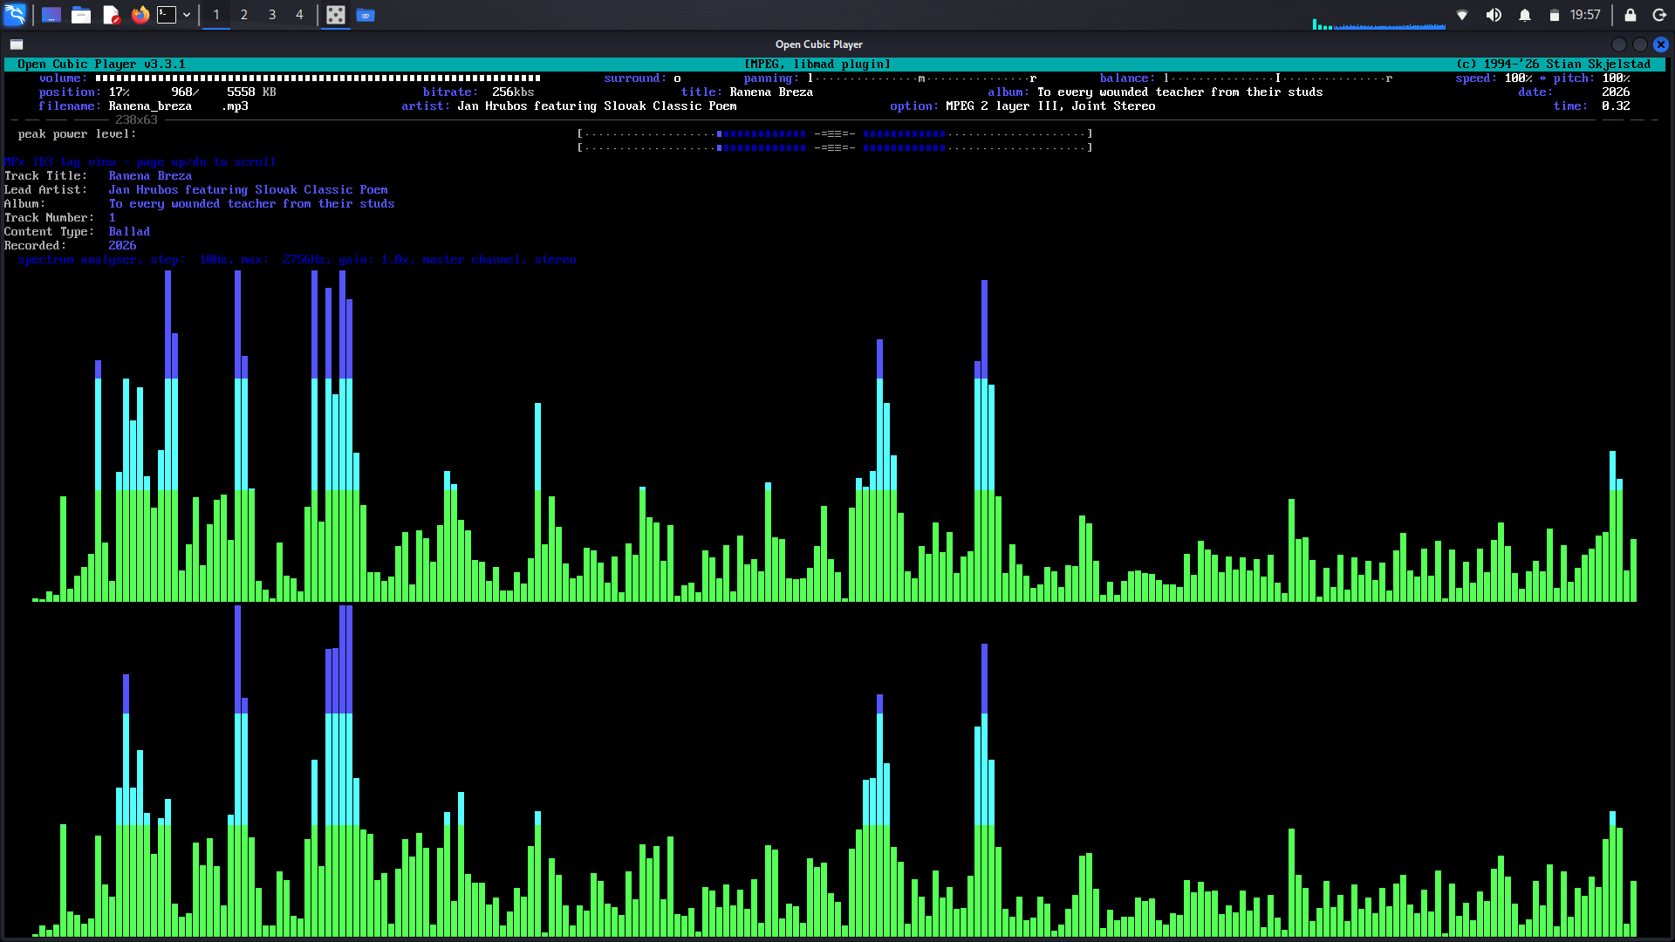
Task: Click the balance indicator bar
Action: click(1277, 78)
